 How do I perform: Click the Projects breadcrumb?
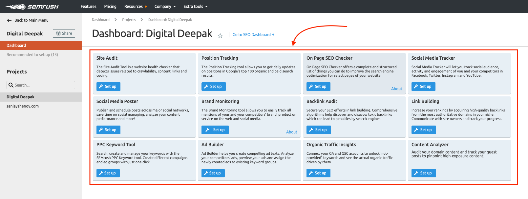(x=129, y=20)
